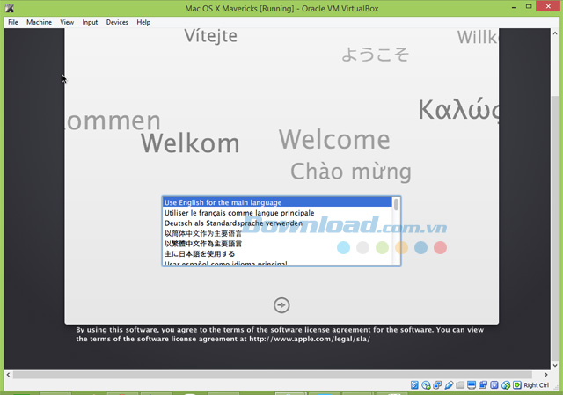Select "Utiliser le français comme langue principale"
563x395 pixels.
pyautogui.click(x=277, y=213)
